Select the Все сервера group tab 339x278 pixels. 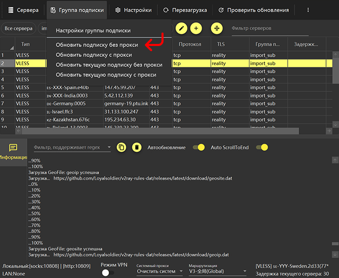click(18, 28)
